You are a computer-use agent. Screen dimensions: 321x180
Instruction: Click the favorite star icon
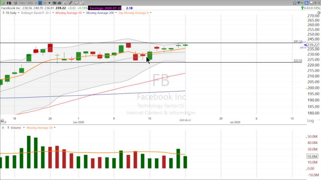(295, 3)
